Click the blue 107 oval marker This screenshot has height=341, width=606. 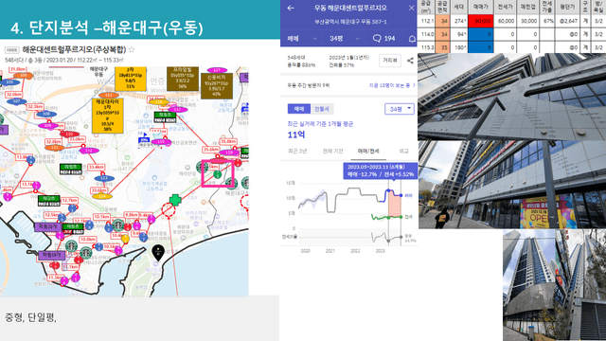pos(17,101)
